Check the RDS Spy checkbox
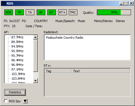The width and height of the screenshot is (135, 106). click(x=6, y=101)
